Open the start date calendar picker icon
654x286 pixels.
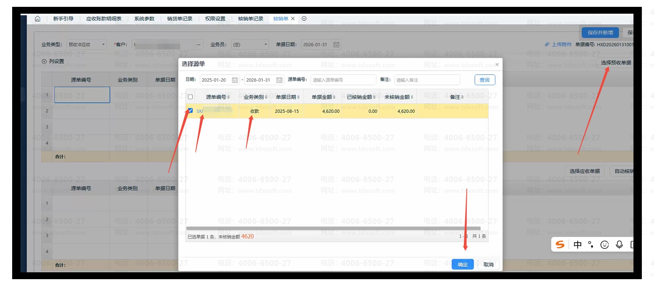[x=235, y=80]
